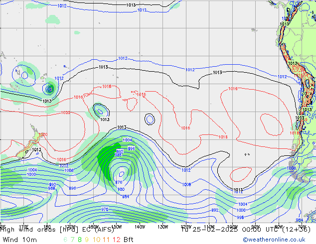Select the 'Wind 10m' legend label
316x244 pixels.
pos(20,240)
